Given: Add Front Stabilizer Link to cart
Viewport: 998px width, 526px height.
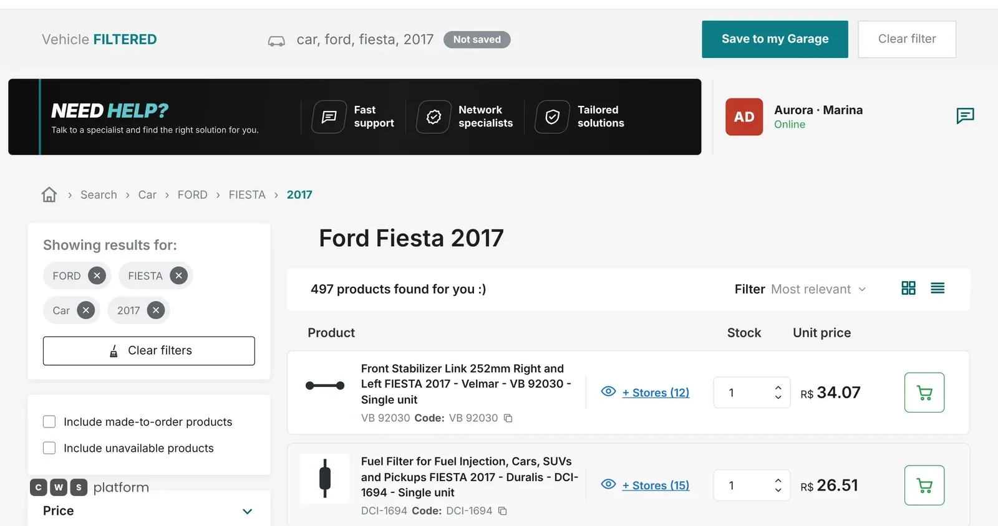Looking at the screenshot, I should [924, 393].
